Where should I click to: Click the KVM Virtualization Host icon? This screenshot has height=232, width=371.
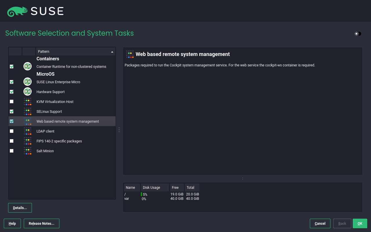(28, 102)
